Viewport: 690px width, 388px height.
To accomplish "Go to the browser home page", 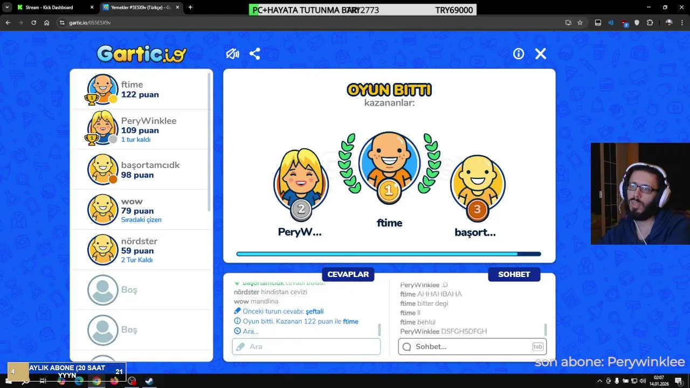I will (x=47, y=23).
